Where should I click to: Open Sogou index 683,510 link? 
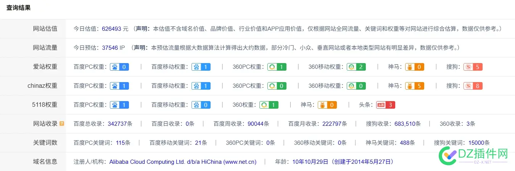[x=404, y=124]
